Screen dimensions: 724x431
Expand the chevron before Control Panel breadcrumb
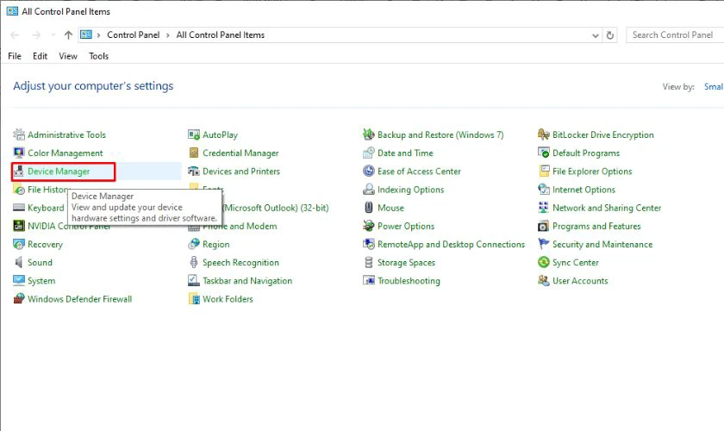(x=98, y=35)
